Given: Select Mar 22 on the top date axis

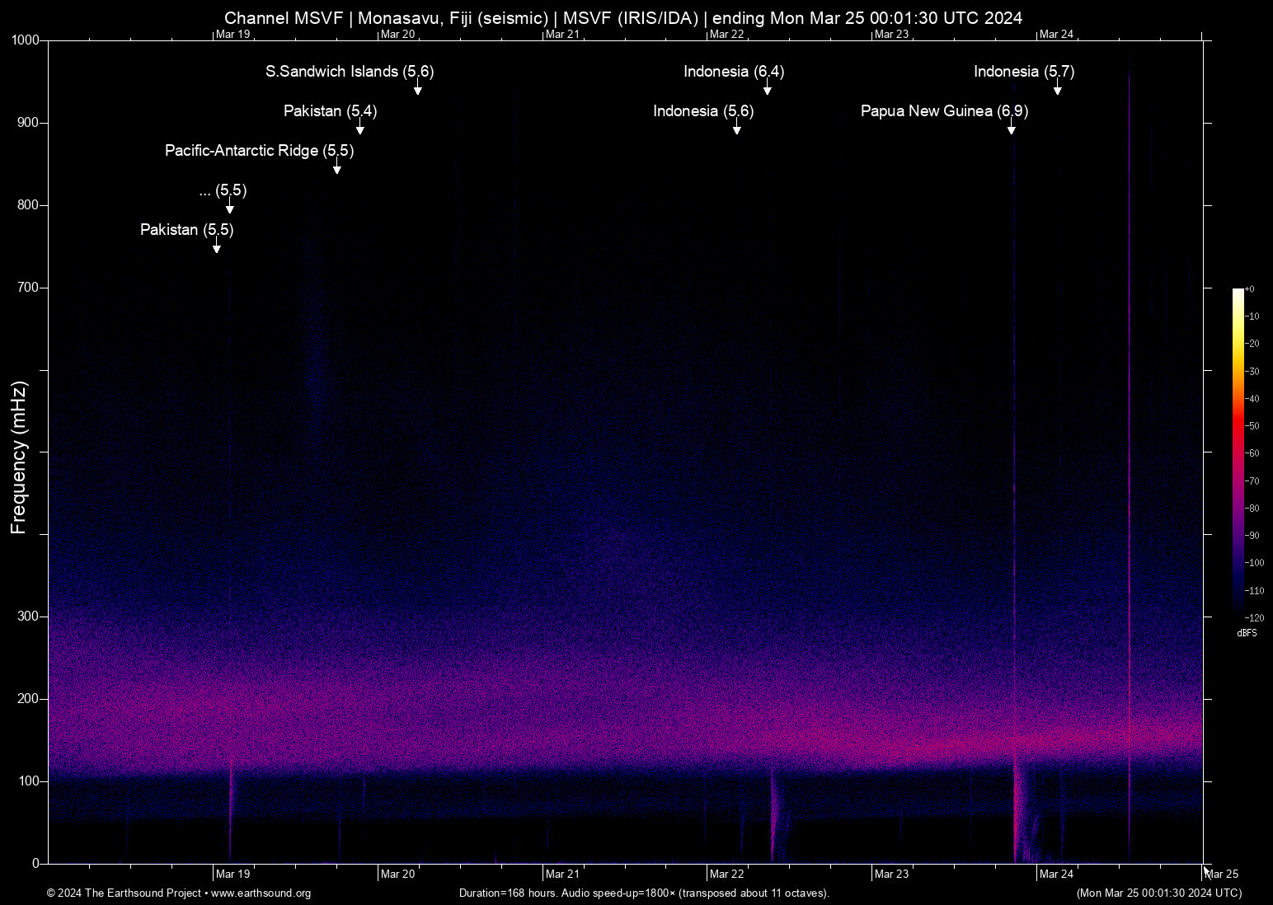Looking at the screenshot, I should 726,35.
